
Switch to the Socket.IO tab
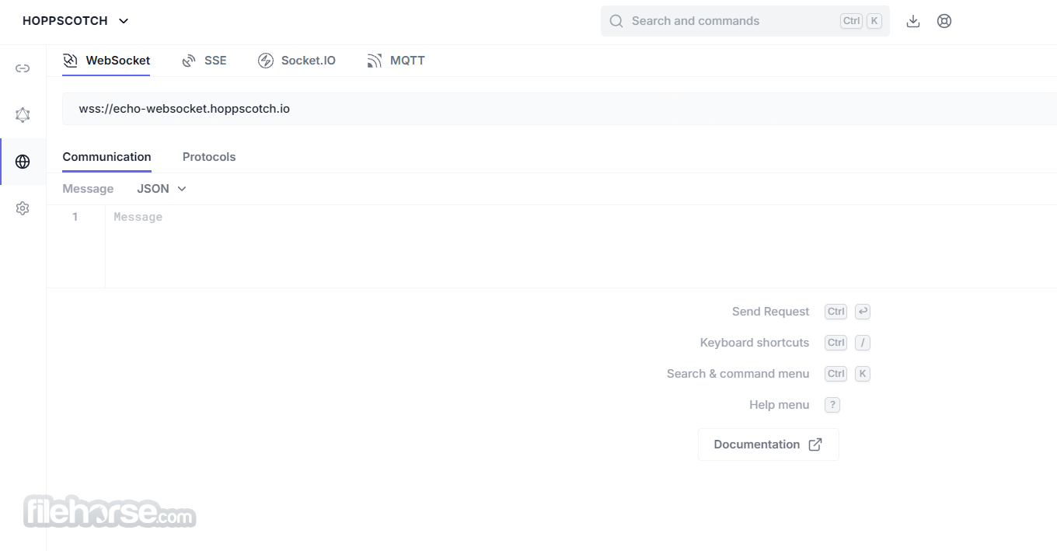point(297,61)
